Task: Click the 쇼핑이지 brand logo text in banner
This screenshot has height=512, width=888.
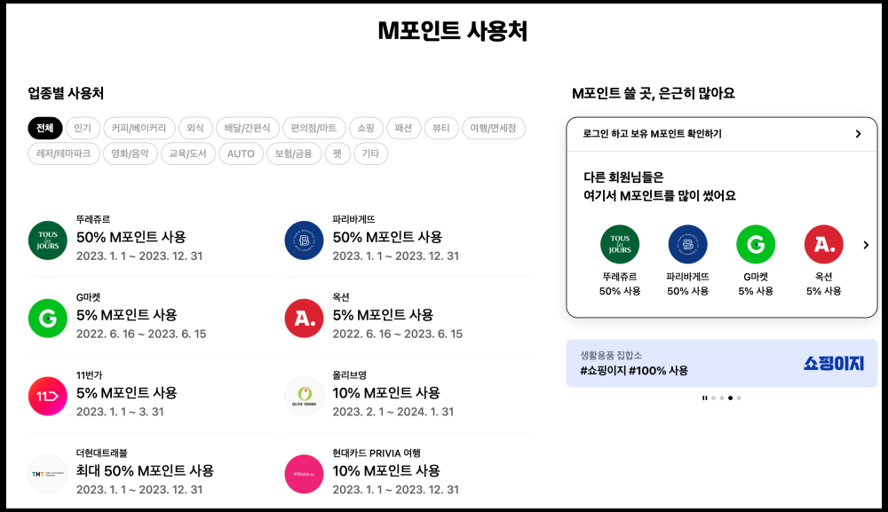Action: (x=834, y=363)
